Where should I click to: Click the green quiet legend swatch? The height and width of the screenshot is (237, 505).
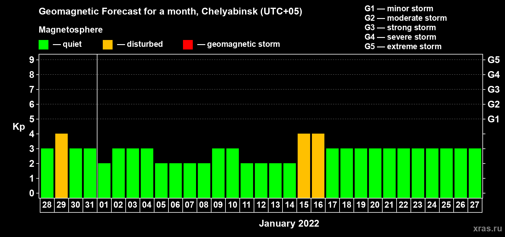(43, 45)
